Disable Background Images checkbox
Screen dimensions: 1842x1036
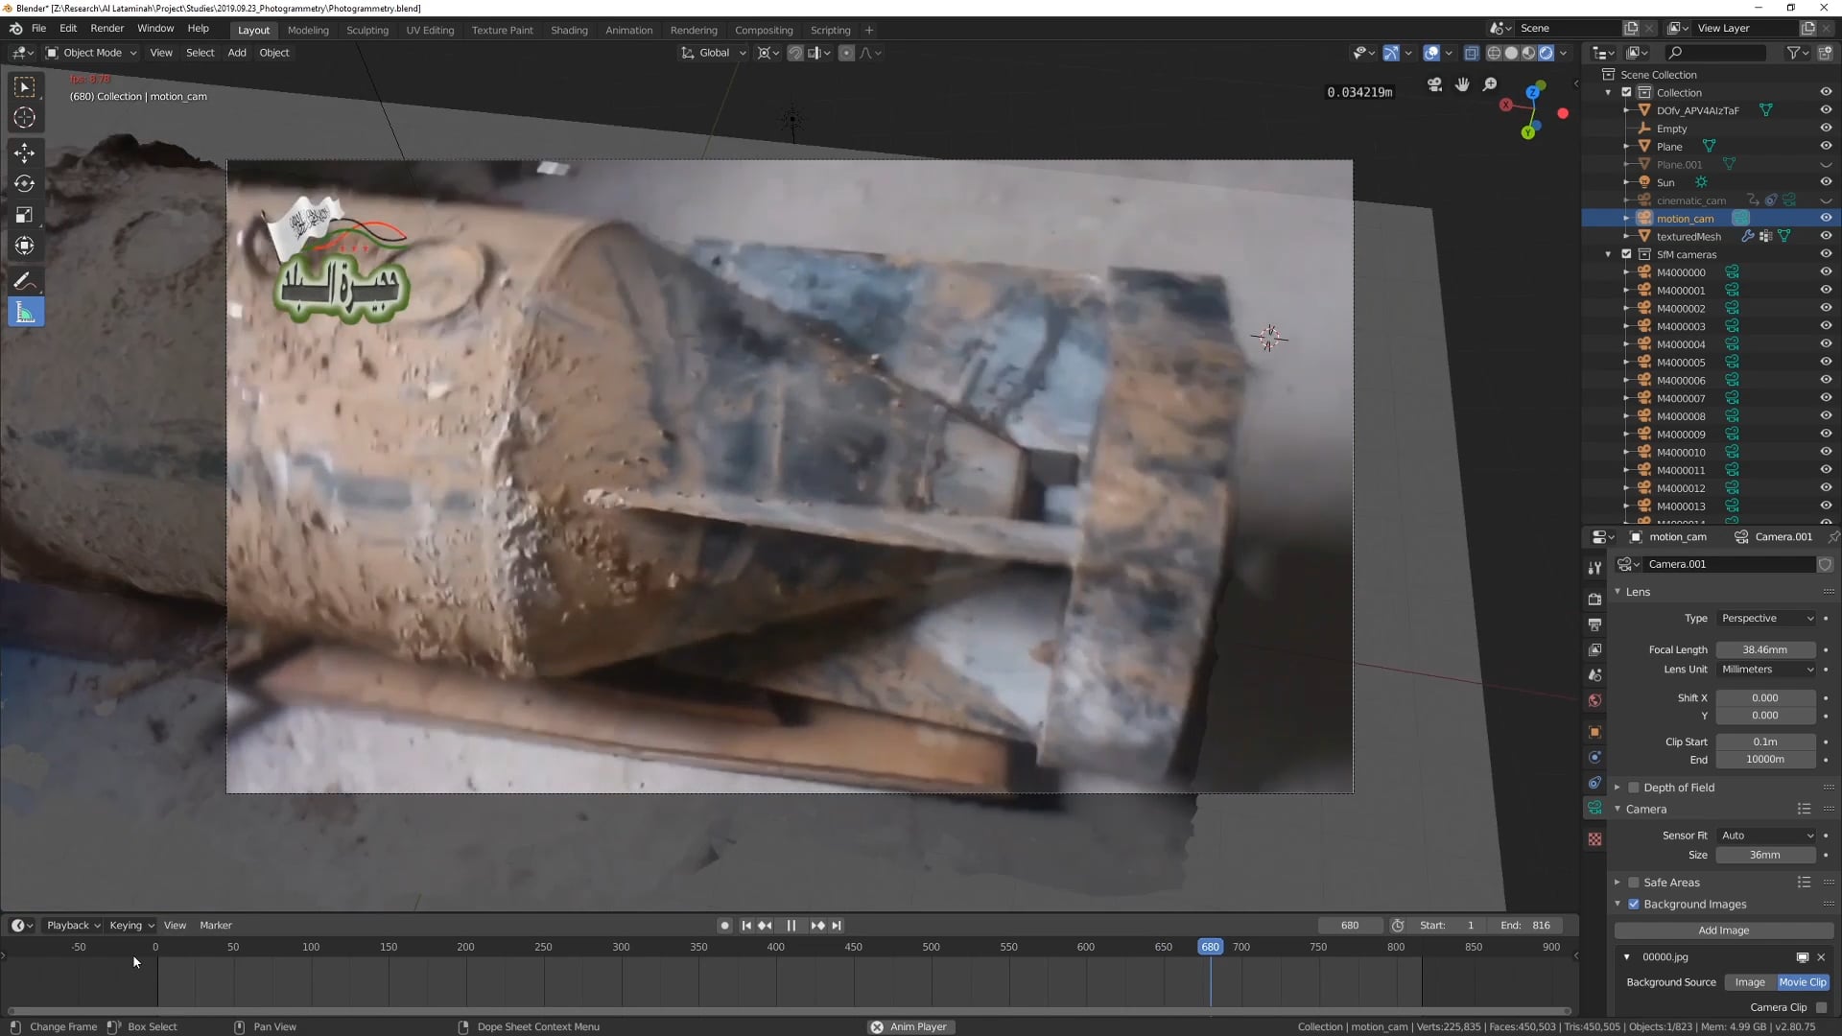1634,905
